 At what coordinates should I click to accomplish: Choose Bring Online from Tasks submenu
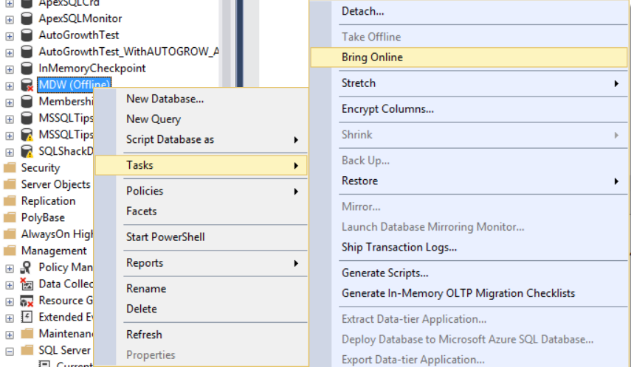tap(372, 57)
